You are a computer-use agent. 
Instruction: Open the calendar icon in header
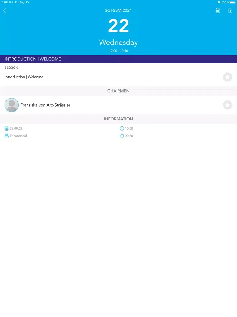218,10
